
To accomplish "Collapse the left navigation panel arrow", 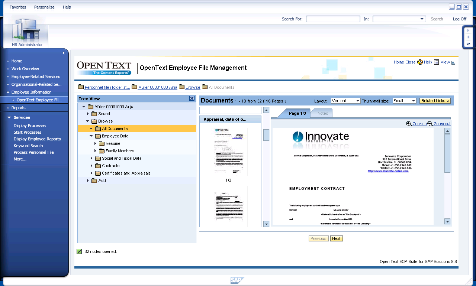I will (x=64, y=53).
